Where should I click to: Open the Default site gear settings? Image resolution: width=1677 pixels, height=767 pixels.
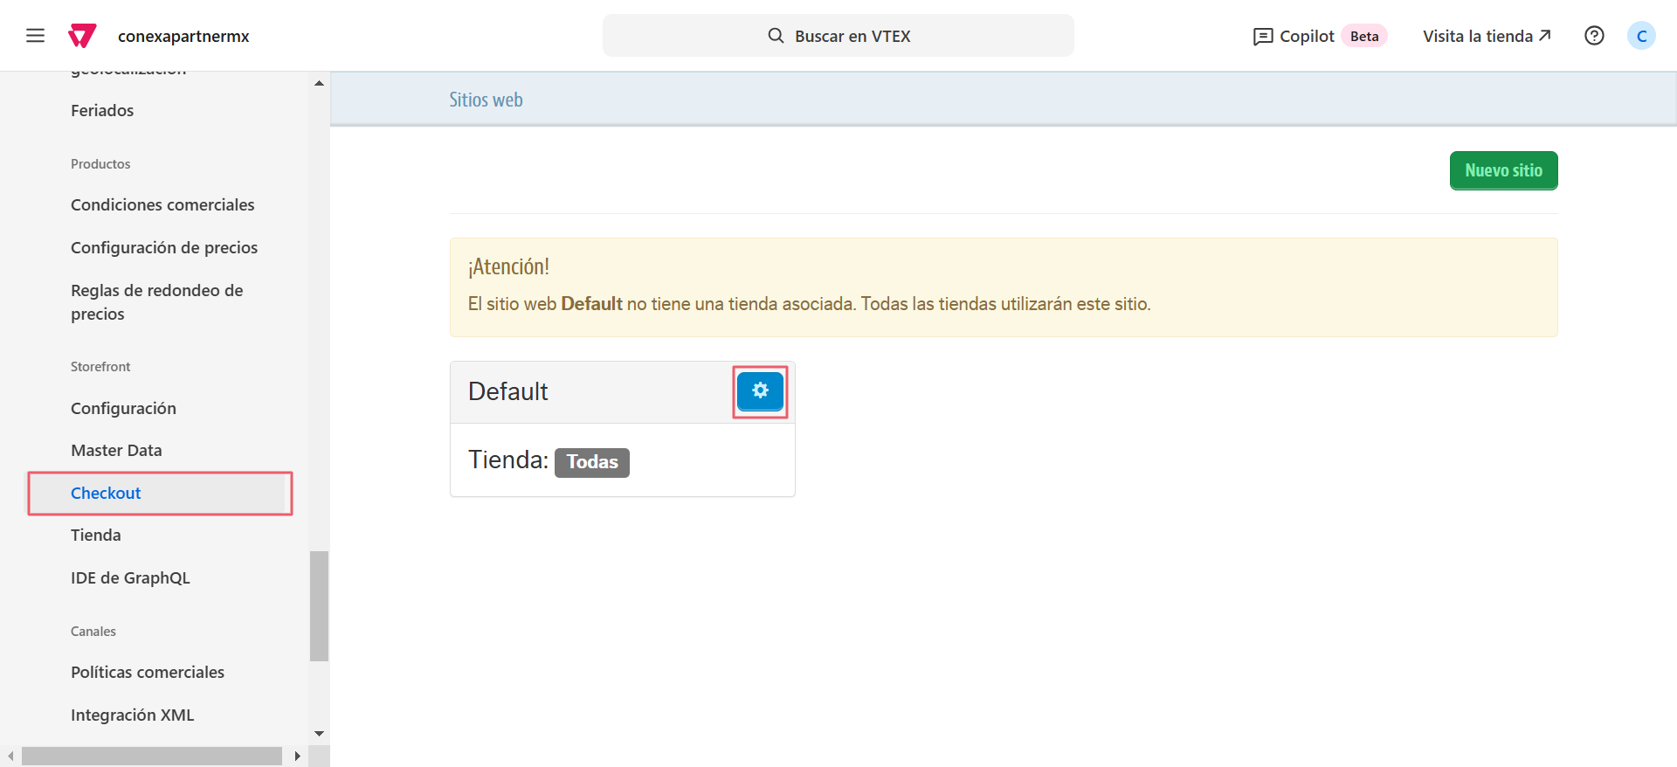[x=760, y=391]
